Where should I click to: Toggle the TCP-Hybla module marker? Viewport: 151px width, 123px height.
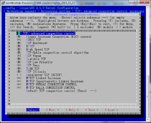[19, 53]
